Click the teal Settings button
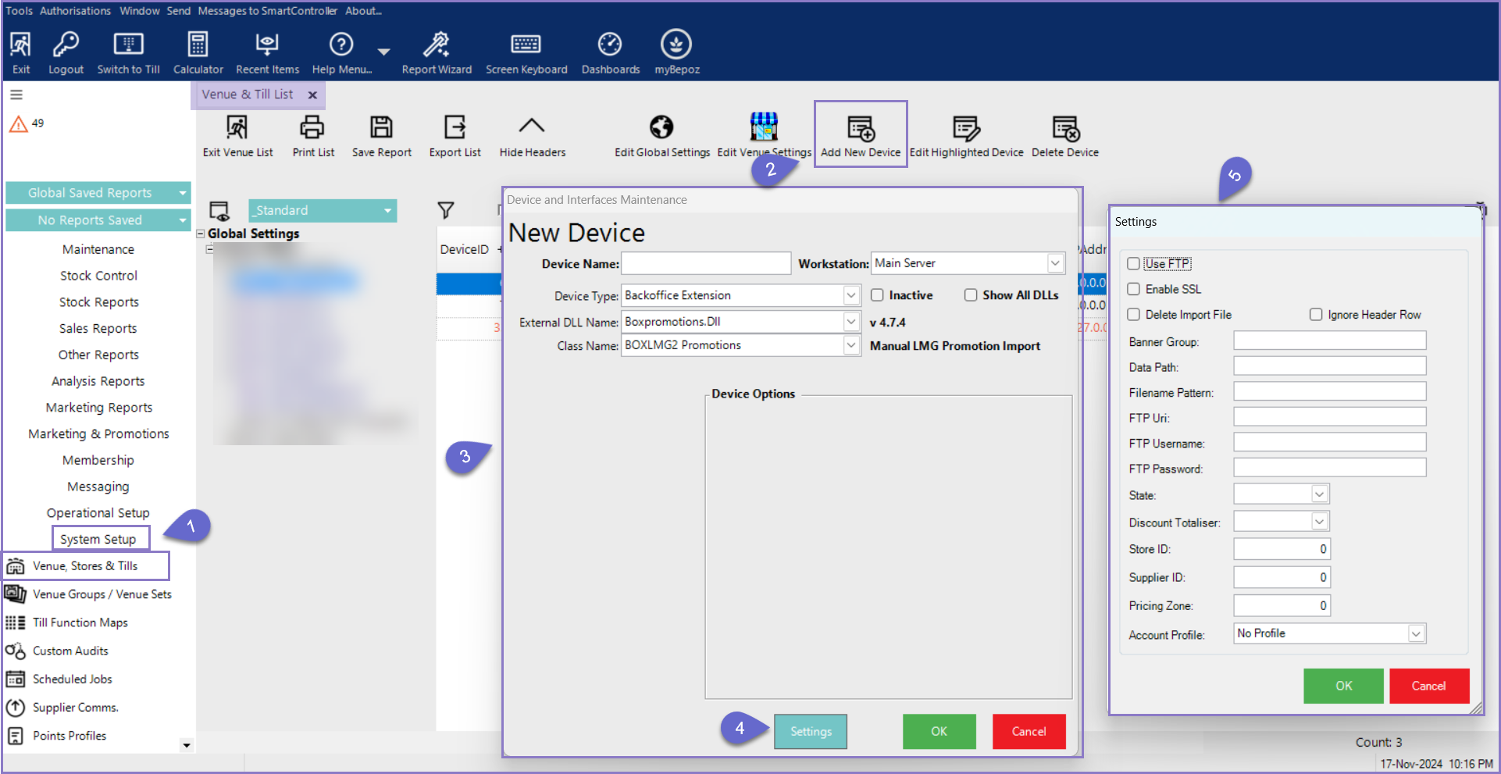The height and width of the screenshot is (774, 1501). (811, 732)
